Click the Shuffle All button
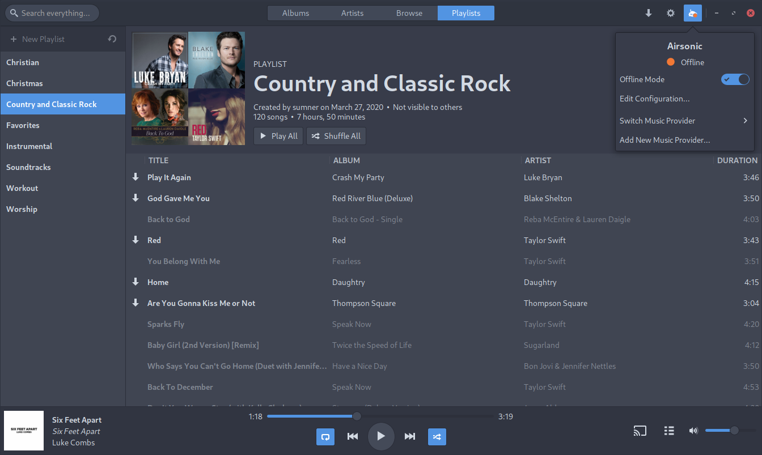 [336, 136]
